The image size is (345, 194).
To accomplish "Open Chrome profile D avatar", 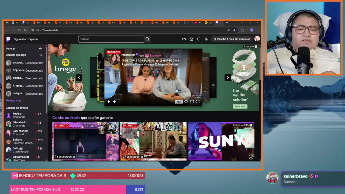I will [252, 30].
